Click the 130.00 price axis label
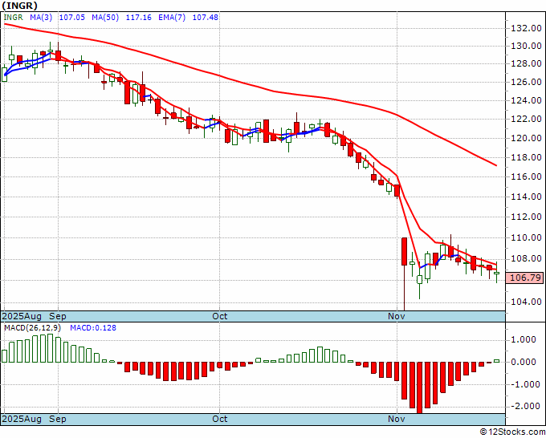The width and height of the screenshot is (546, 438). (526, 46)
